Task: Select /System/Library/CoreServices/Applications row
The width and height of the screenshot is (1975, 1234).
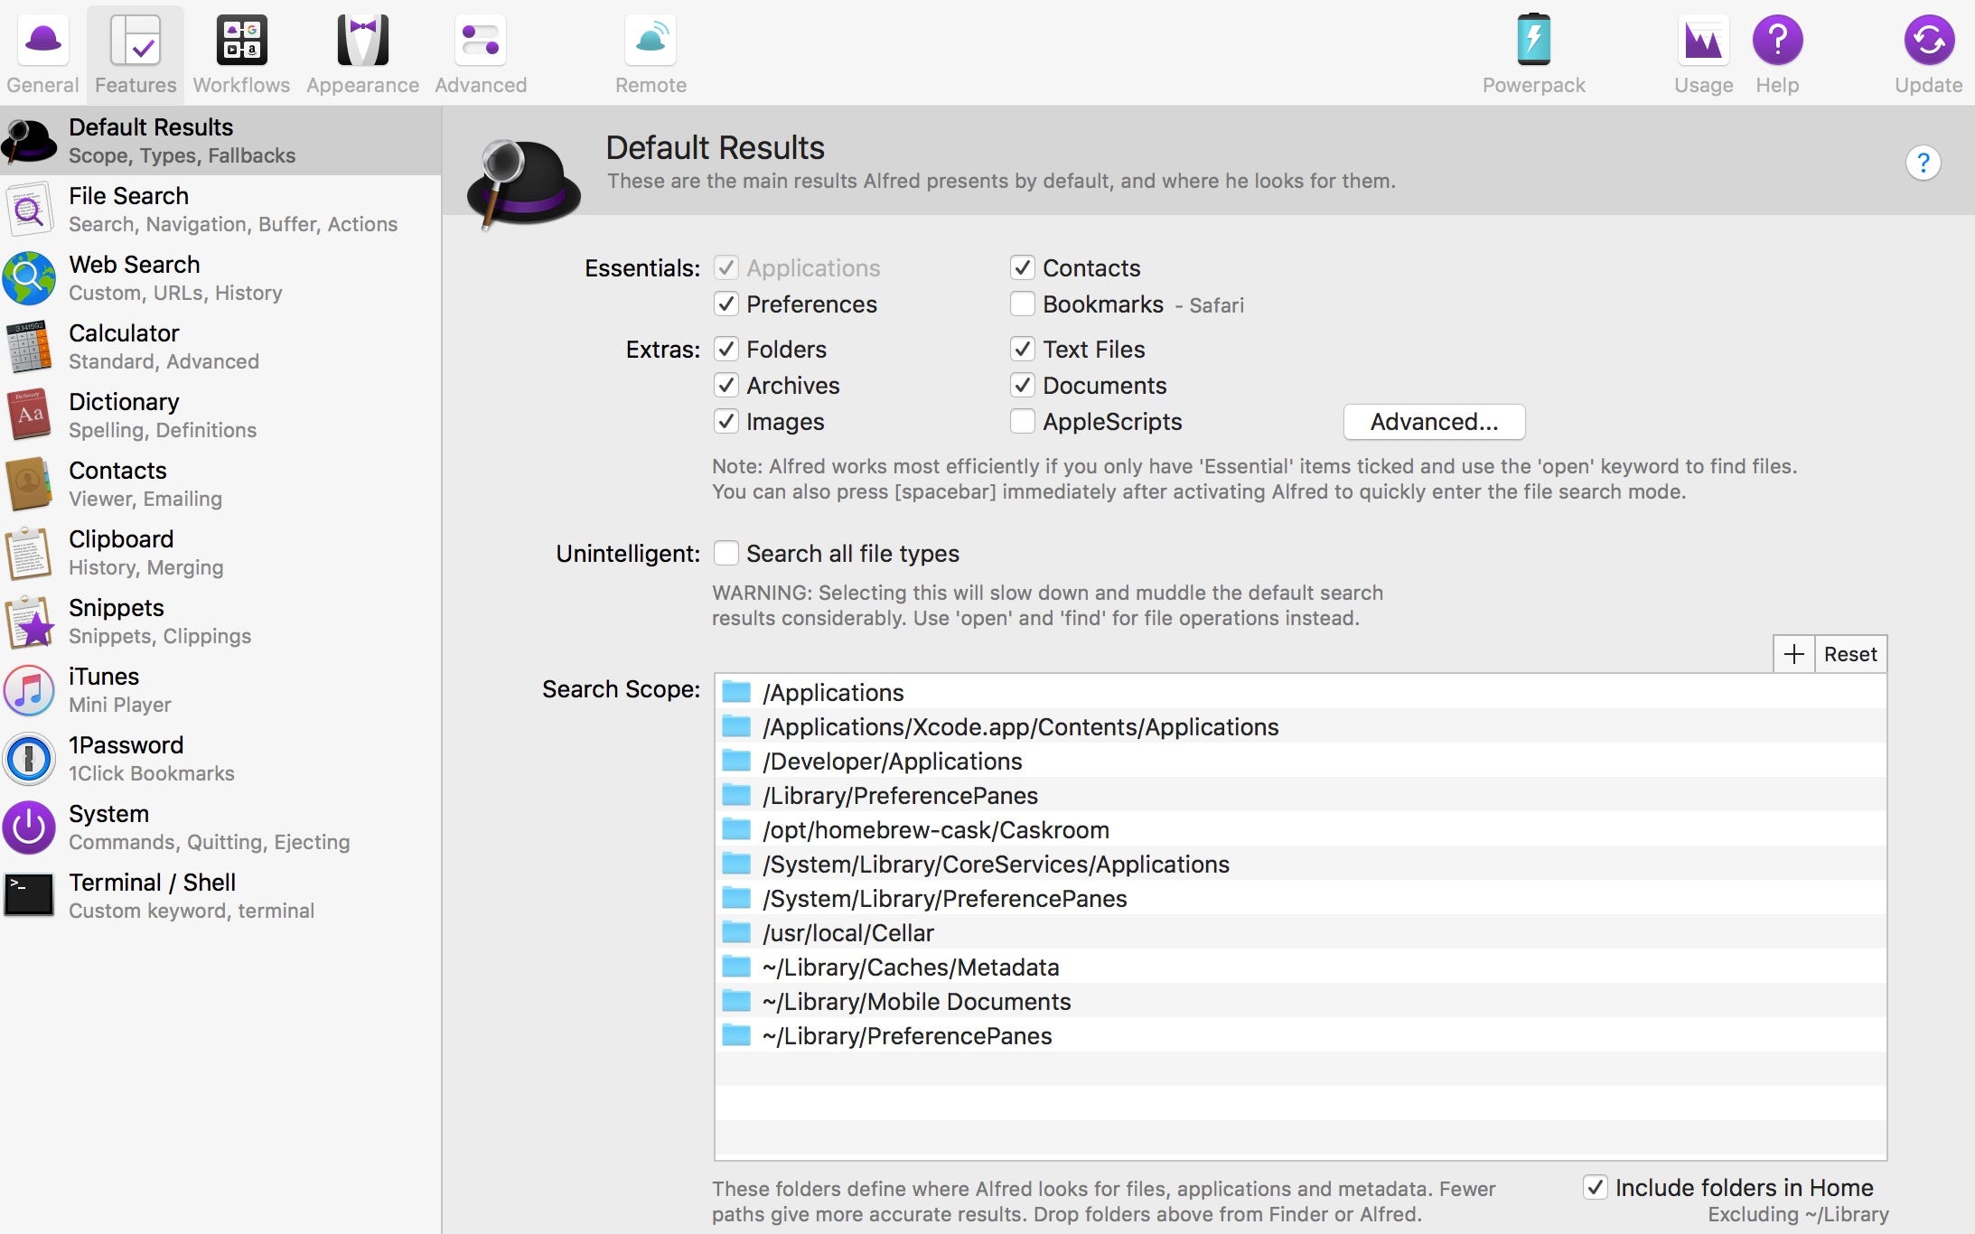Action: coord(1300,864)
